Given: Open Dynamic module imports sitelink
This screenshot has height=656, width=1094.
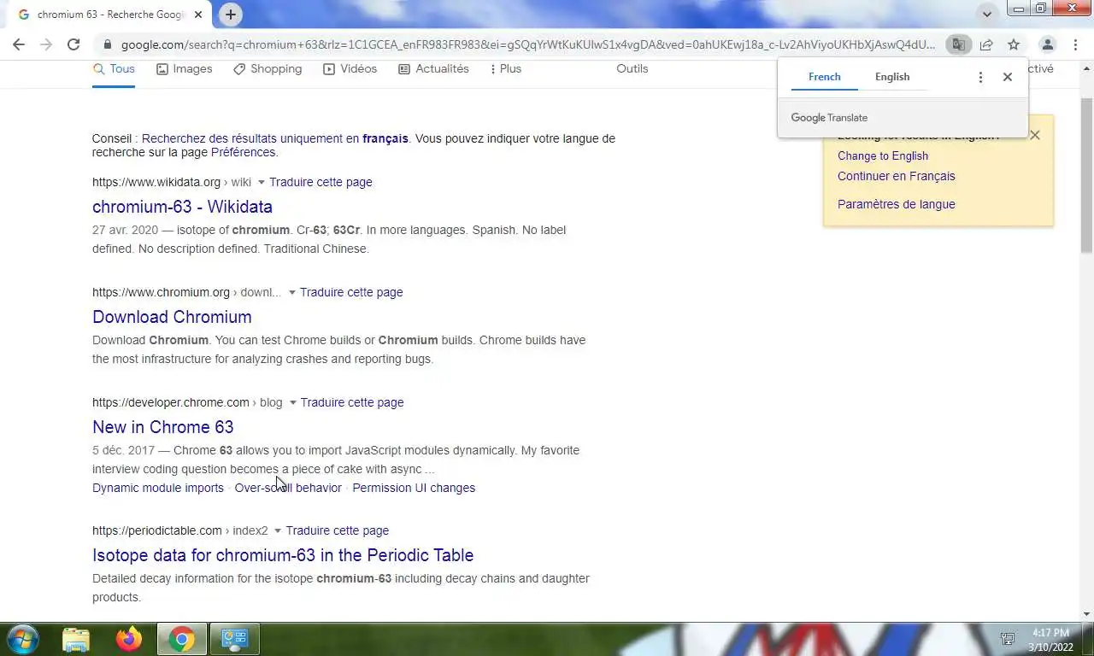Looking at the screenshot, I should point(158,488).
